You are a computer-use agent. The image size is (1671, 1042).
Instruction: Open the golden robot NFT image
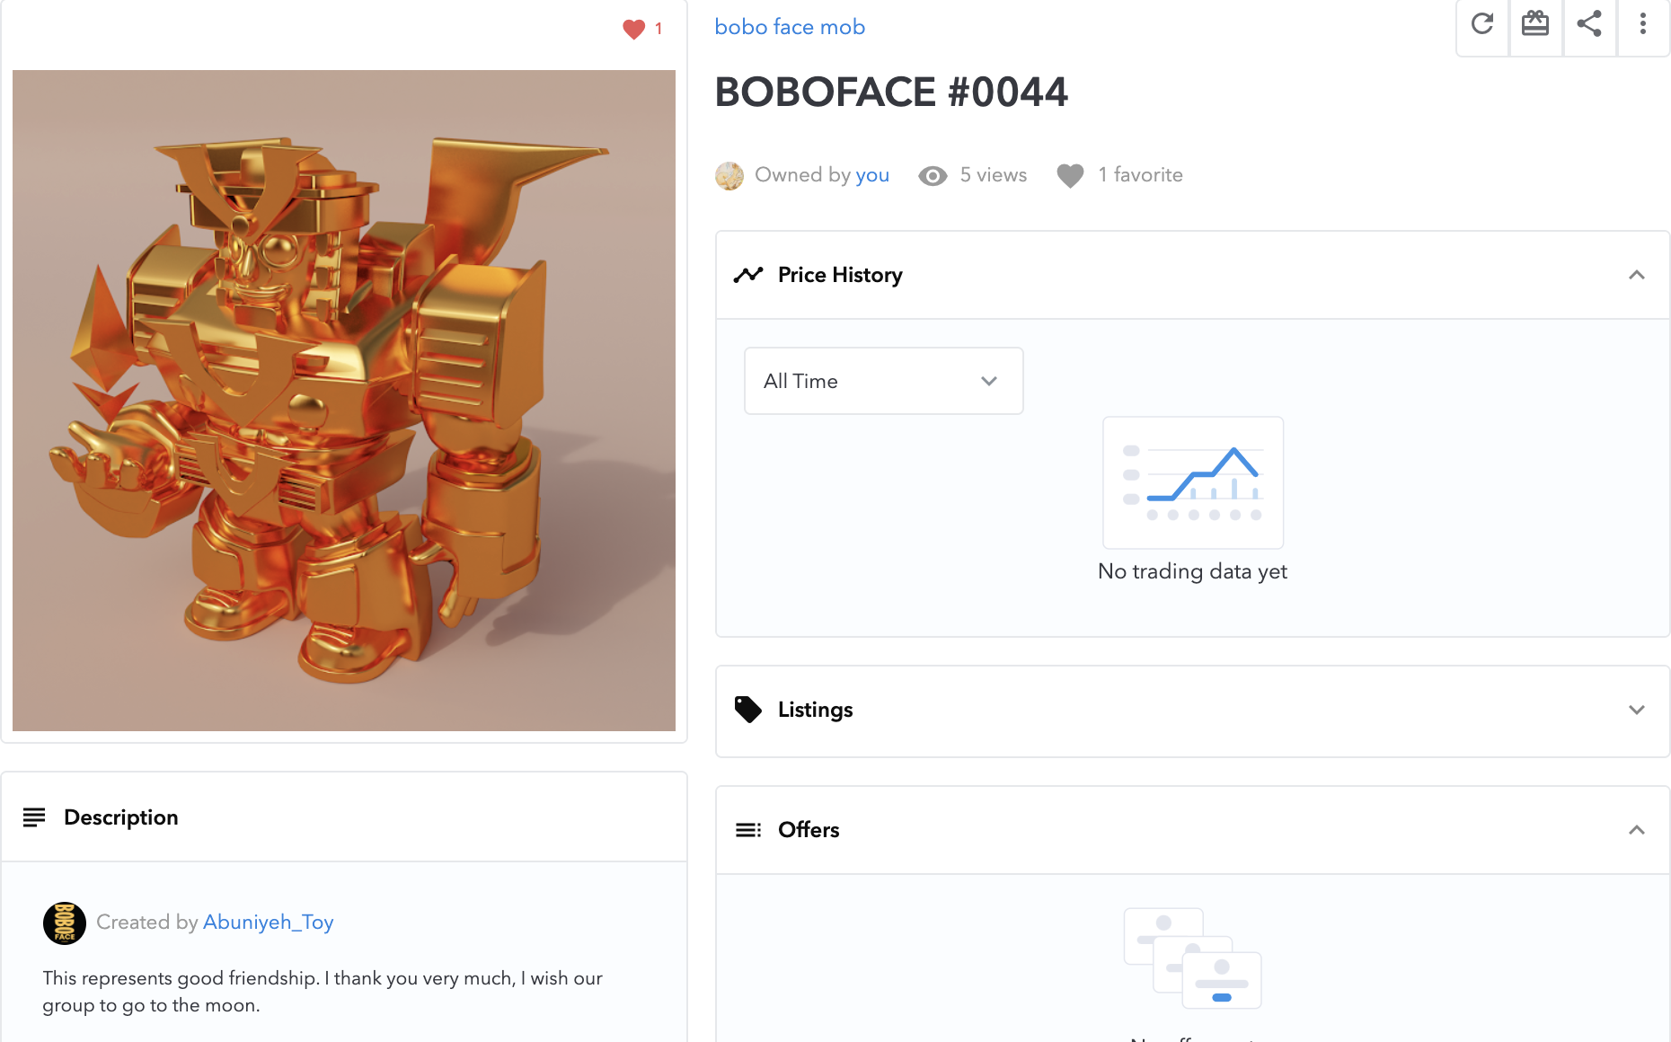click(344, 401)
